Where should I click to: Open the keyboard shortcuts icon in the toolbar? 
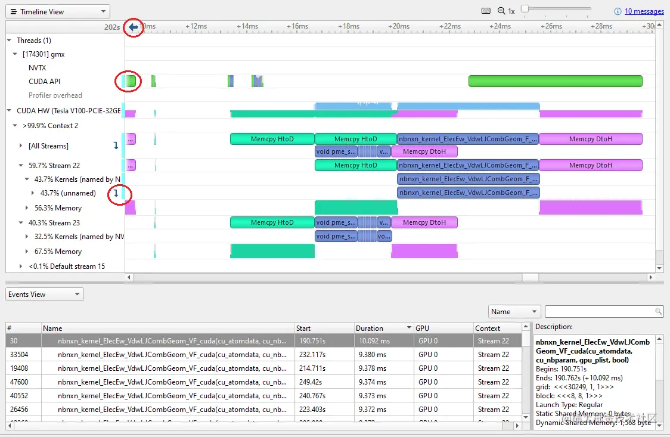pyautogui.click(x=486, y=10)
